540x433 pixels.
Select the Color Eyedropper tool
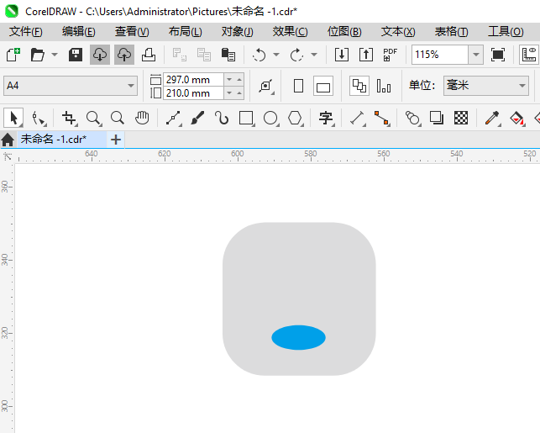[492, 119]
